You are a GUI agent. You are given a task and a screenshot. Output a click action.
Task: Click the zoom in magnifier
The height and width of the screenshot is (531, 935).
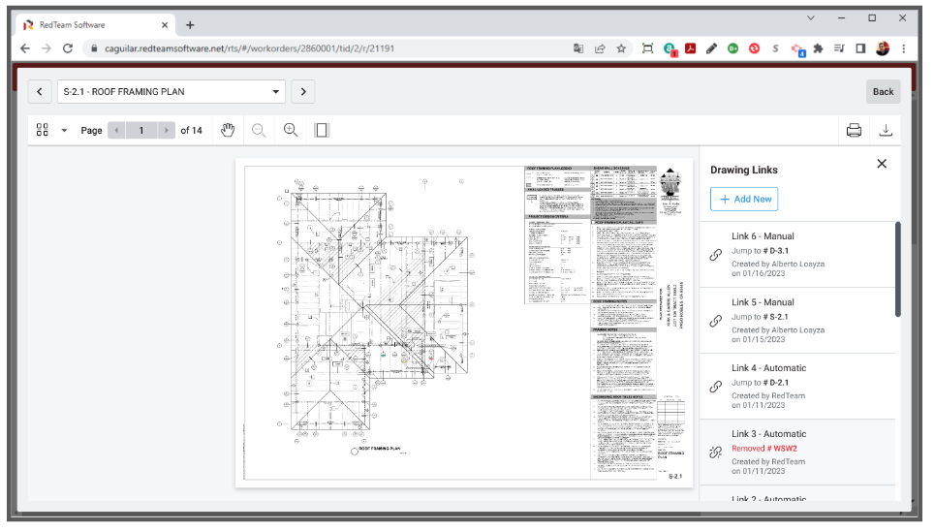click(x=290, y=130)
